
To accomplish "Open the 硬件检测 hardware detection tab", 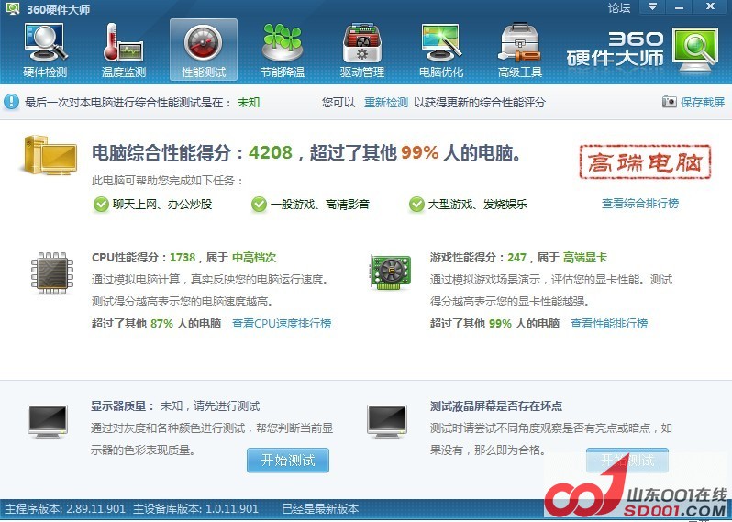I will click(x=45, y=50).
